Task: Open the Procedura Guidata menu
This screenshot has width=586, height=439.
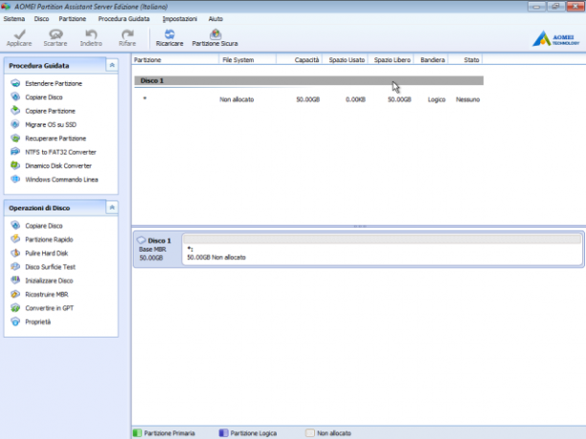Action: [x=124, y=19]
